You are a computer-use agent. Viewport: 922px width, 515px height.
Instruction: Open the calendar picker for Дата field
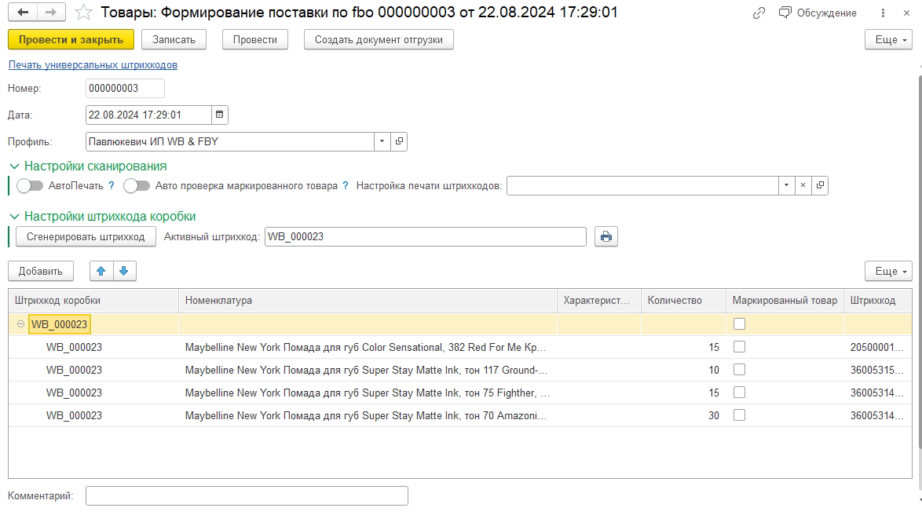(x=219, y=115)
